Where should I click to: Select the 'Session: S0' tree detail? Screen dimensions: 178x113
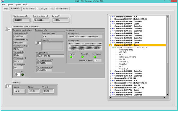click(124, 62)
